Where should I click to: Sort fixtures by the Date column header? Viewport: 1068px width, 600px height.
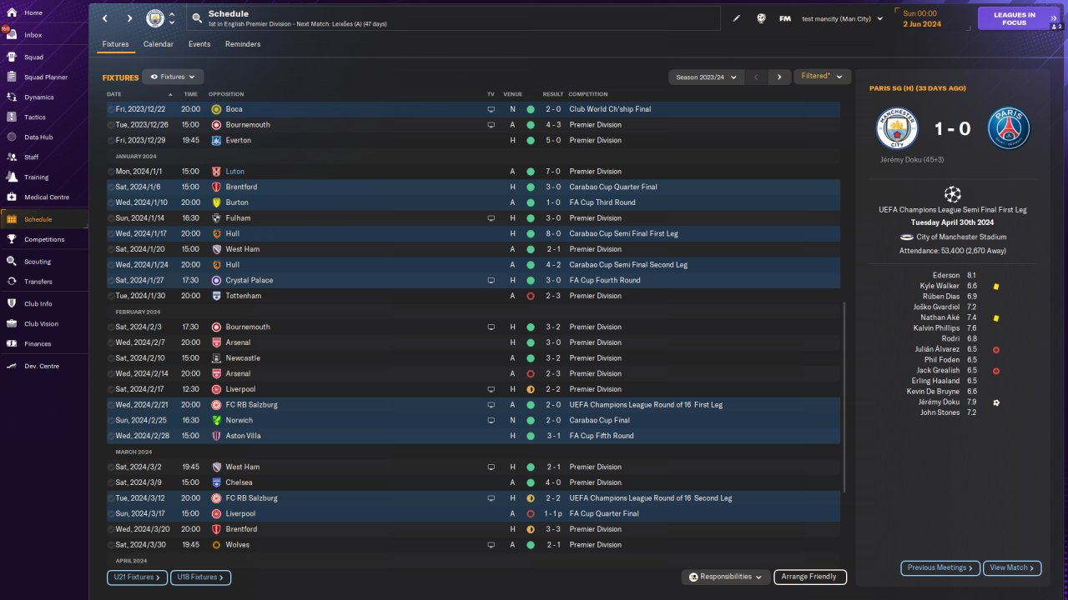pos(114,94)
